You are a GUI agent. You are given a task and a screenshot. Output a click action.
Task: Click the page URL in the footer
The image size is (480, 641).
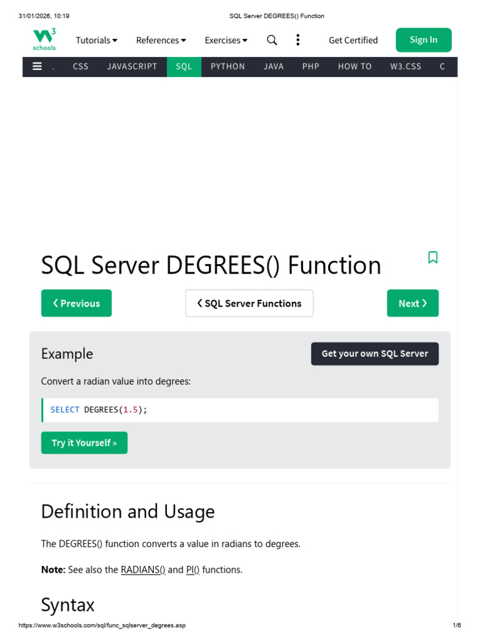(x=102, y=625)
